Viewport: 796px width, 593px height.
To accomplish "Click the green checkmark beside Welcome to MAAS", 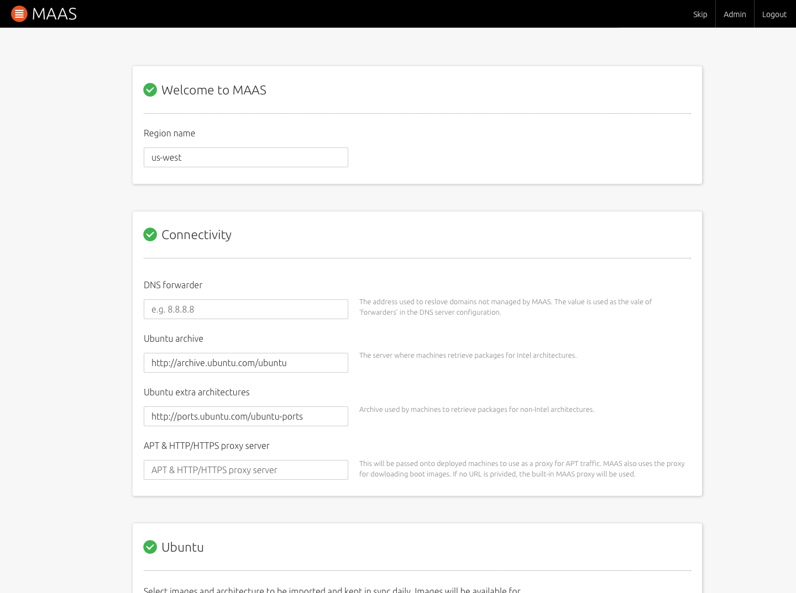I will (x=150, y=90).
